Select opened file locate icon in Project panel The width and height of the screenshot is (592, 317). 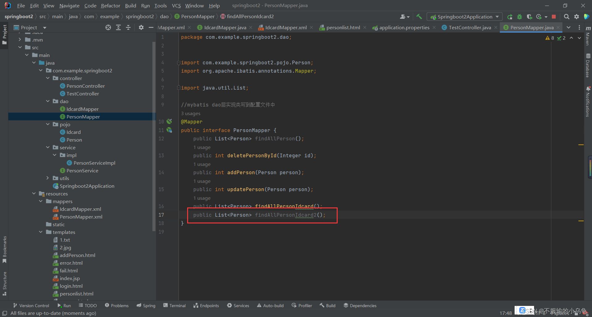click(x=108, y=27)
